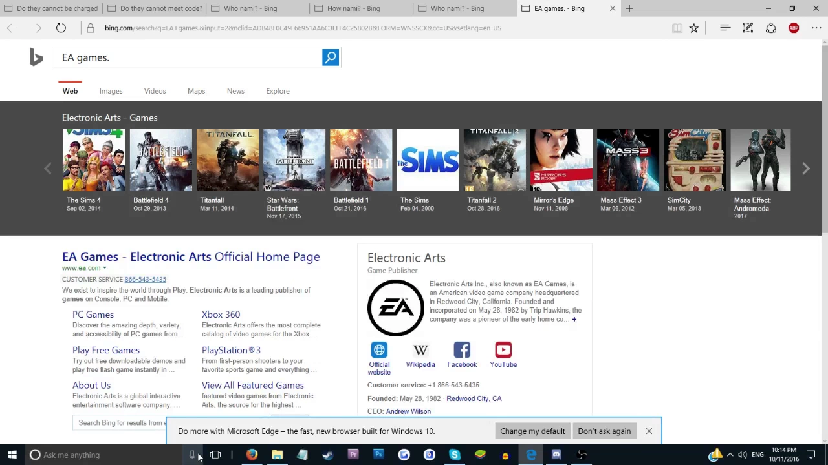Switch to the News results tab
The width and height of the screenshot is (828, 465).
pos(235,91)
